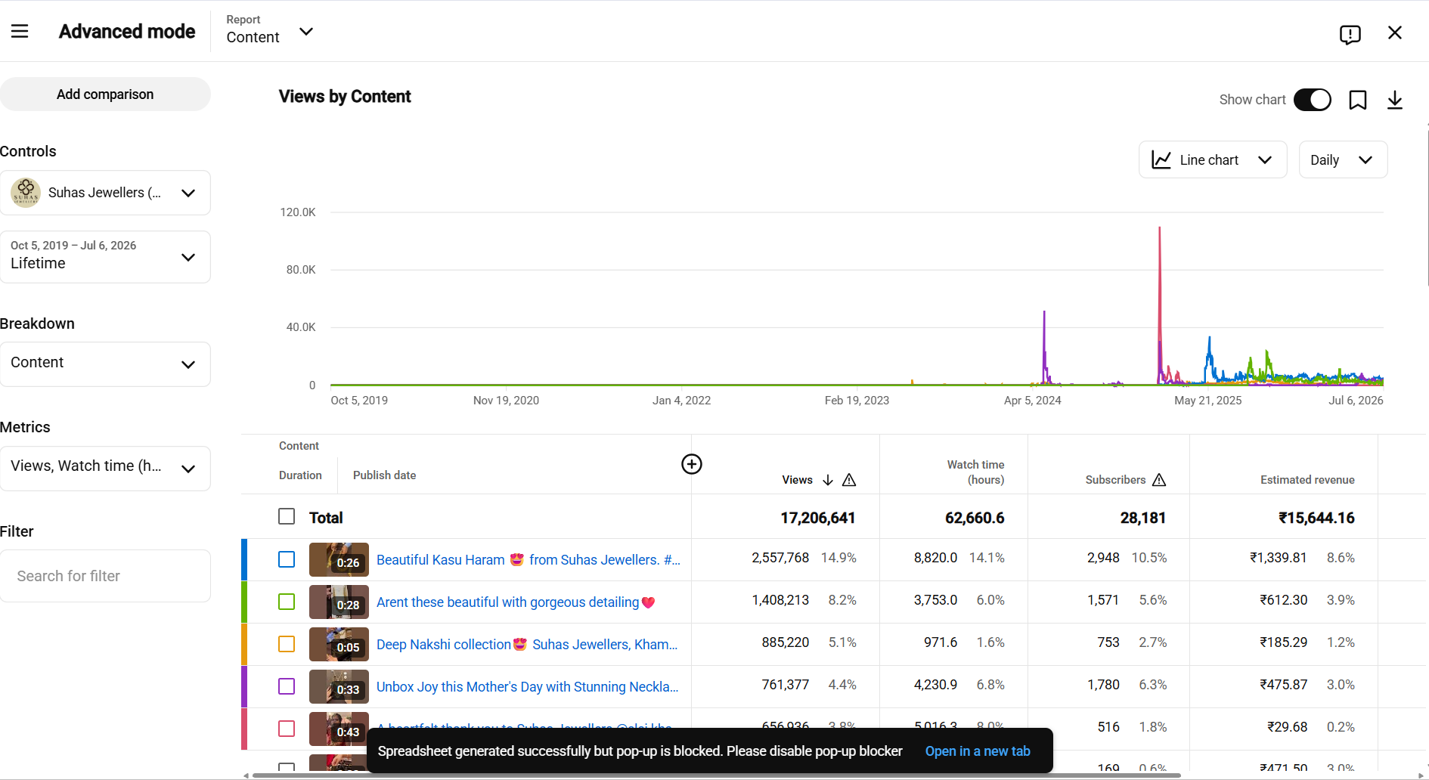Open the Report Content selector menu
The image size is (1429, 780).
[x=270, y=31]
